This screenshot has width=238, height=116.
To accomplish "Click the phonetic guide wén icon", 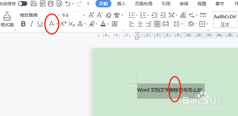I will pos(117,15).
